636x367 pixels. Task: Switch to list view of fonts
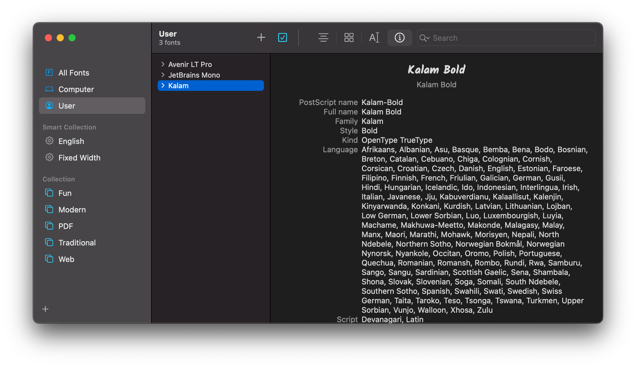[x=323, y=37]
